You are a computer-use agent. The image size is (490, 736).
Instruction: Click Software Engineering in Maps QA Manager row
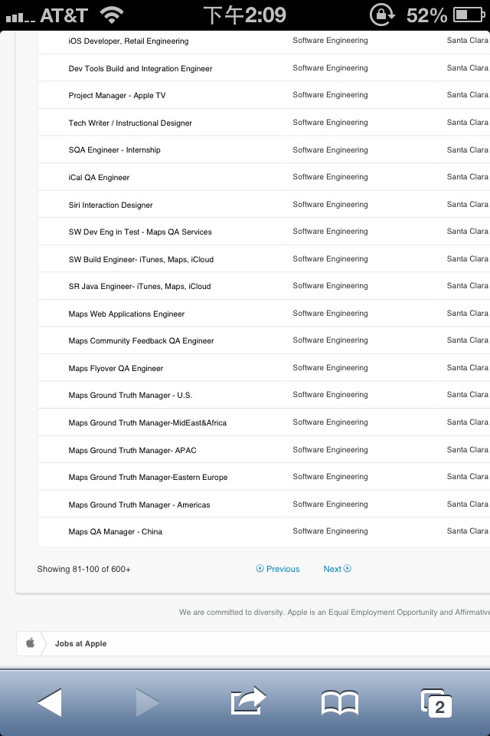click(x=330, y=531)
